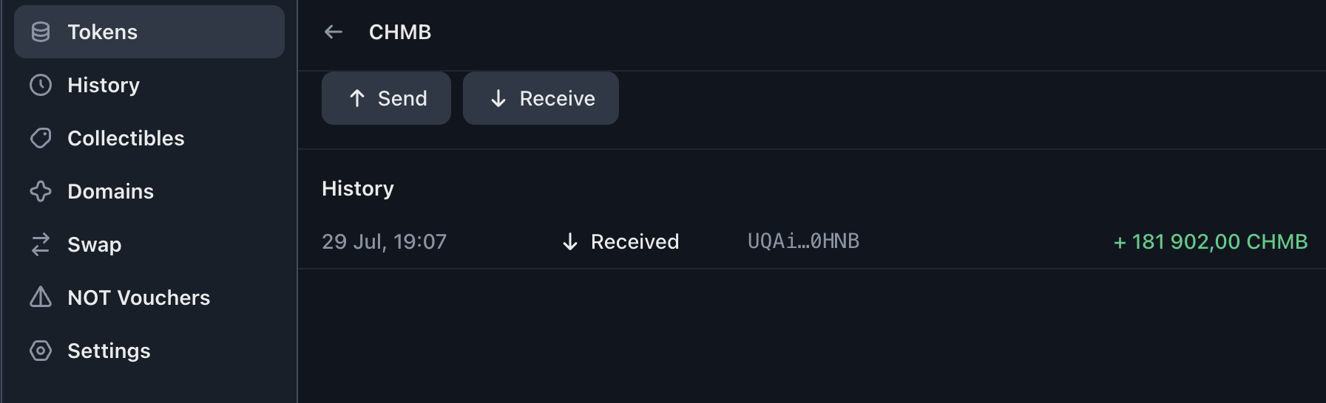Click the Tokens database icon
The height and width of the screenshot is (403, 1326).
(x=41, y=32)
